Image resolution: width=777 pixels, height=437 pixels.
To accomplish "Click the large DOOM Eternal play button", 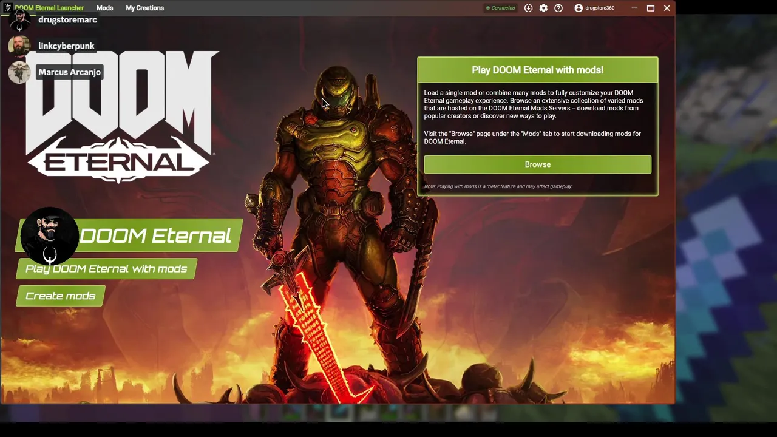I will (129, 235).
